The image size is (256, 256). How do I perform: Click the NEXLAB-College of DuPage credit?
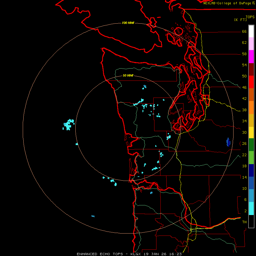click(x=229, y=3)
